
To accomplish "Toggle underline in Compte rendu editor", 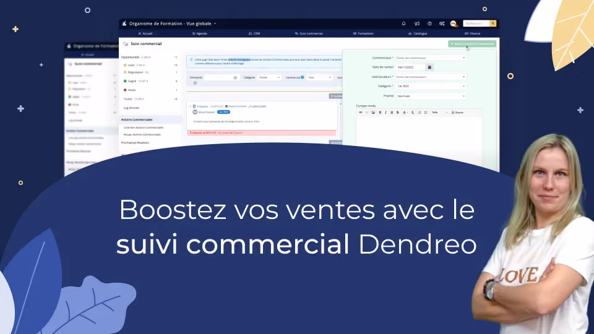I will pos(392,113).
